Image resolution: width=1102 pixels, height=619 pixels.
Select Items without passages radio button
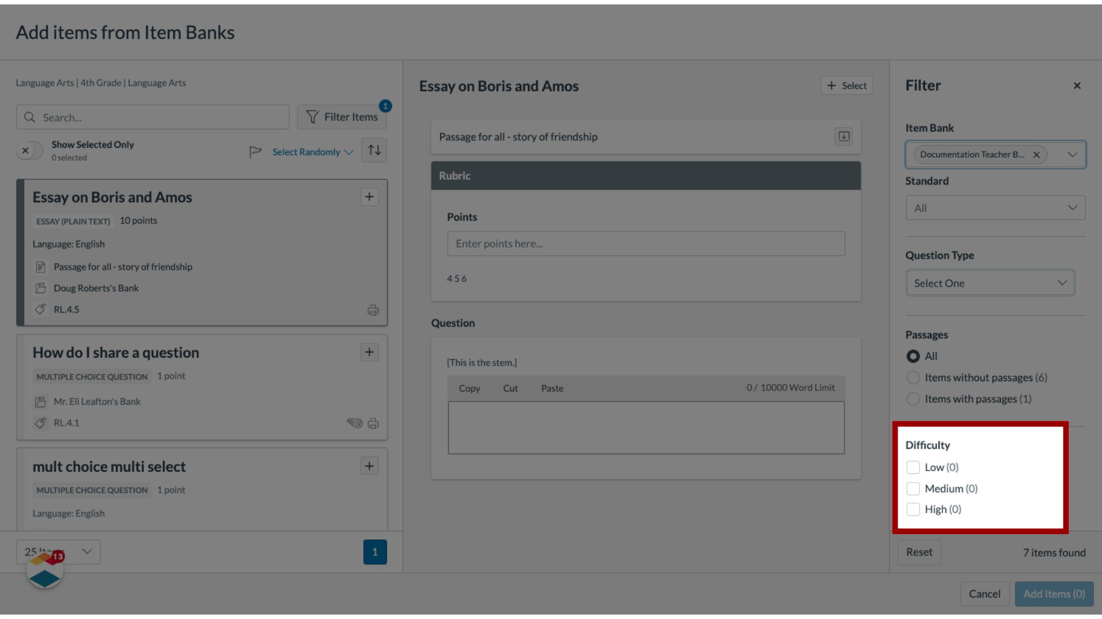coord(913,377)
